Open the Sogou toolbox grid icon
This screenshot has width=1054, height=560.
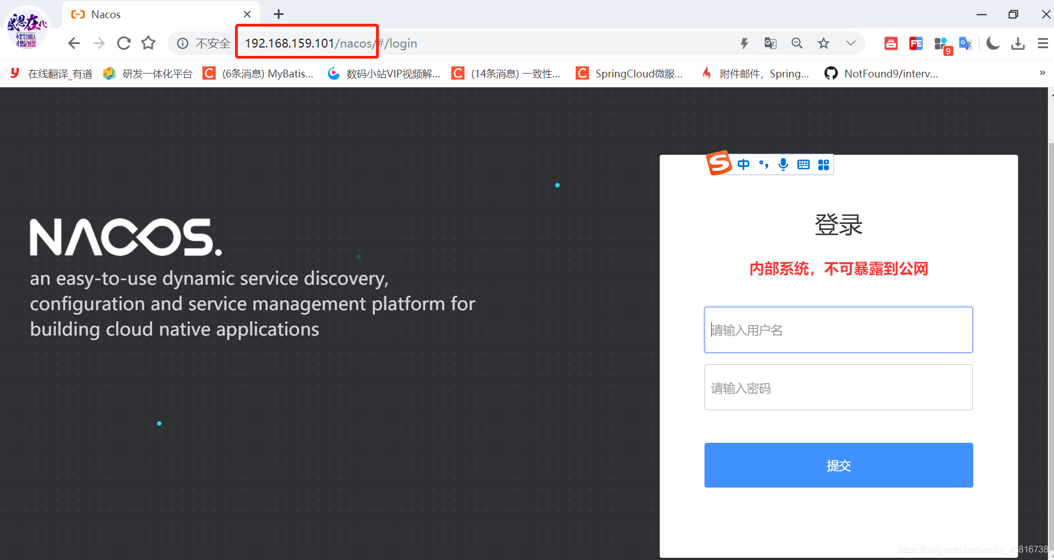pos(823,165)
